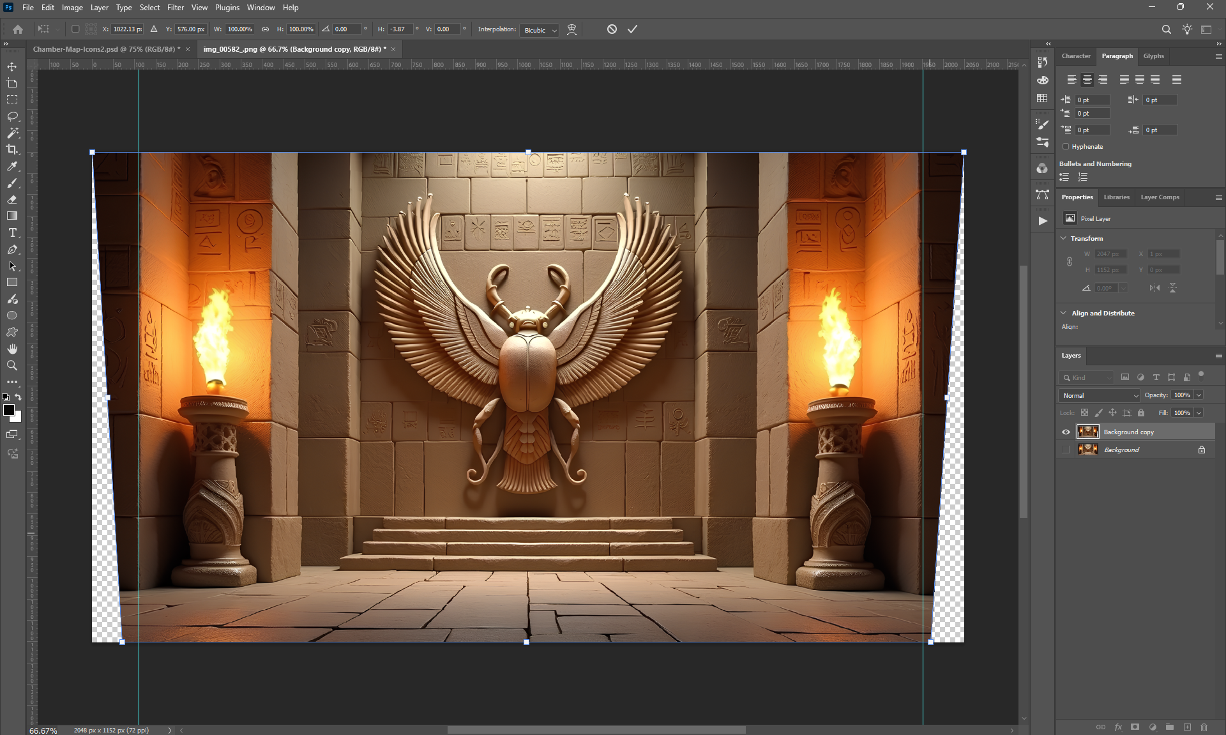Open the Filter menu
Viewport: 1226px width, 735px height.
point(175,8)
